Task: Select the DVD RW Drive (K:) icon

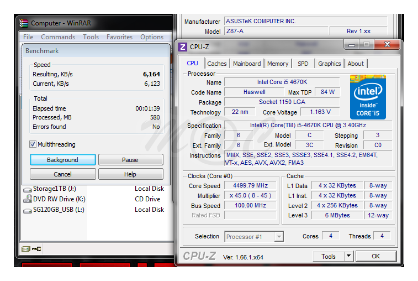Action: (x=28, y=199)
